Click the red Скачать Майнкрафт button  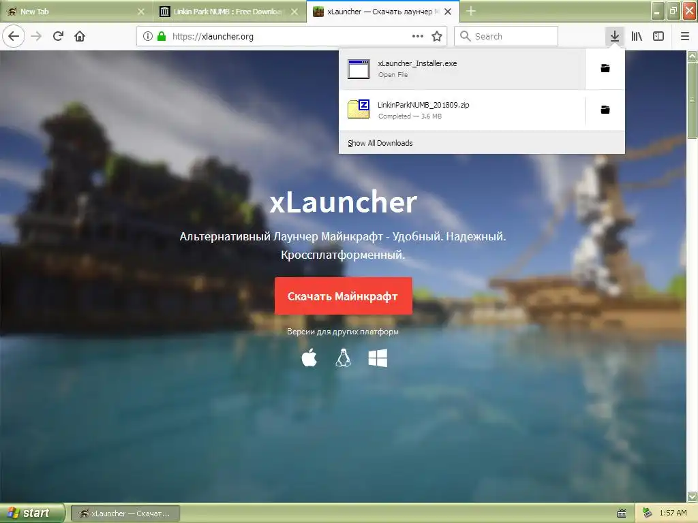344,296
